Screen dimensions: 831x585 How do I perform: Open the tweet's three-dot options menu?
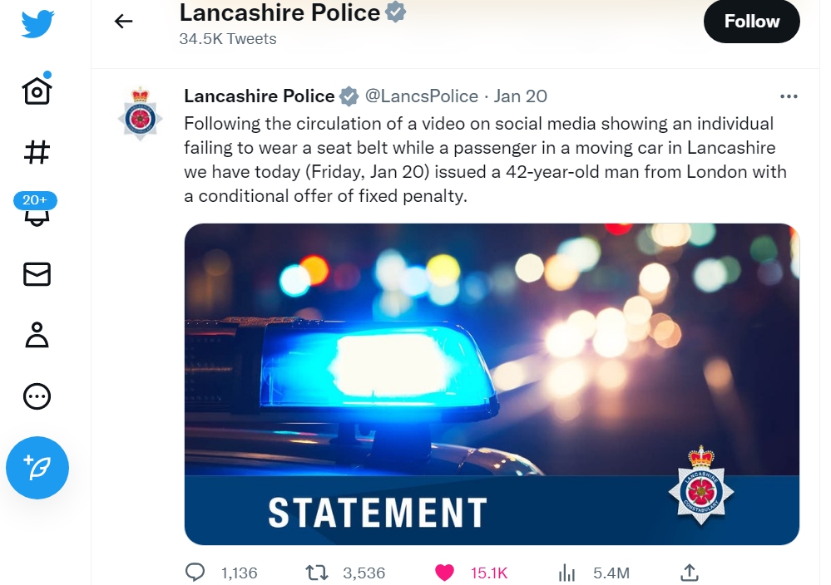pos(789,96)
